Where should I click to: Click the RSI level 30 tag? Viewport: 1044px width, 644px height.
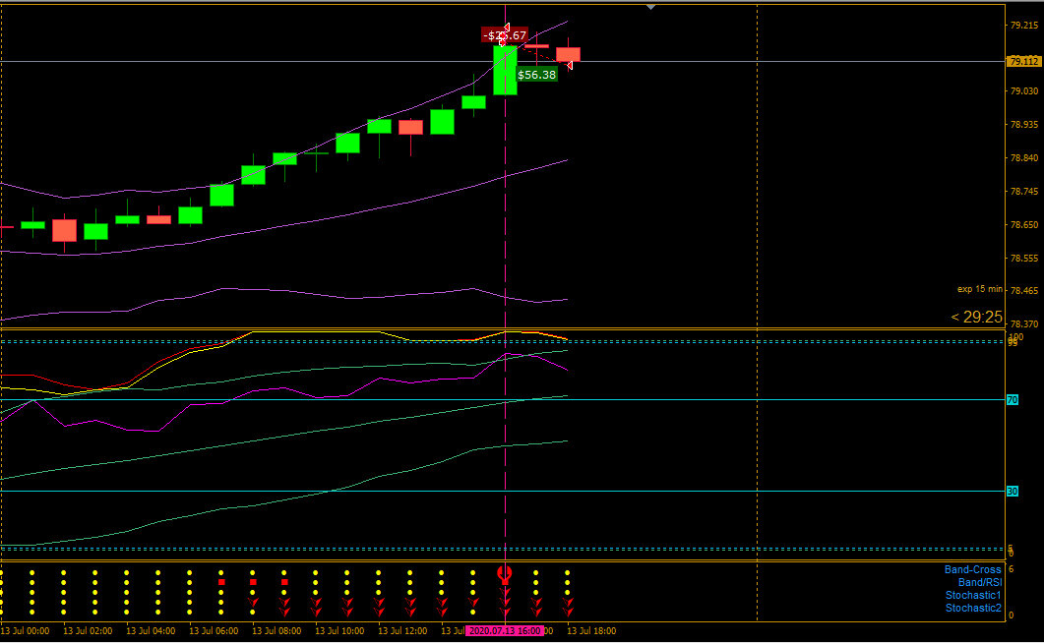[1013, 491]
